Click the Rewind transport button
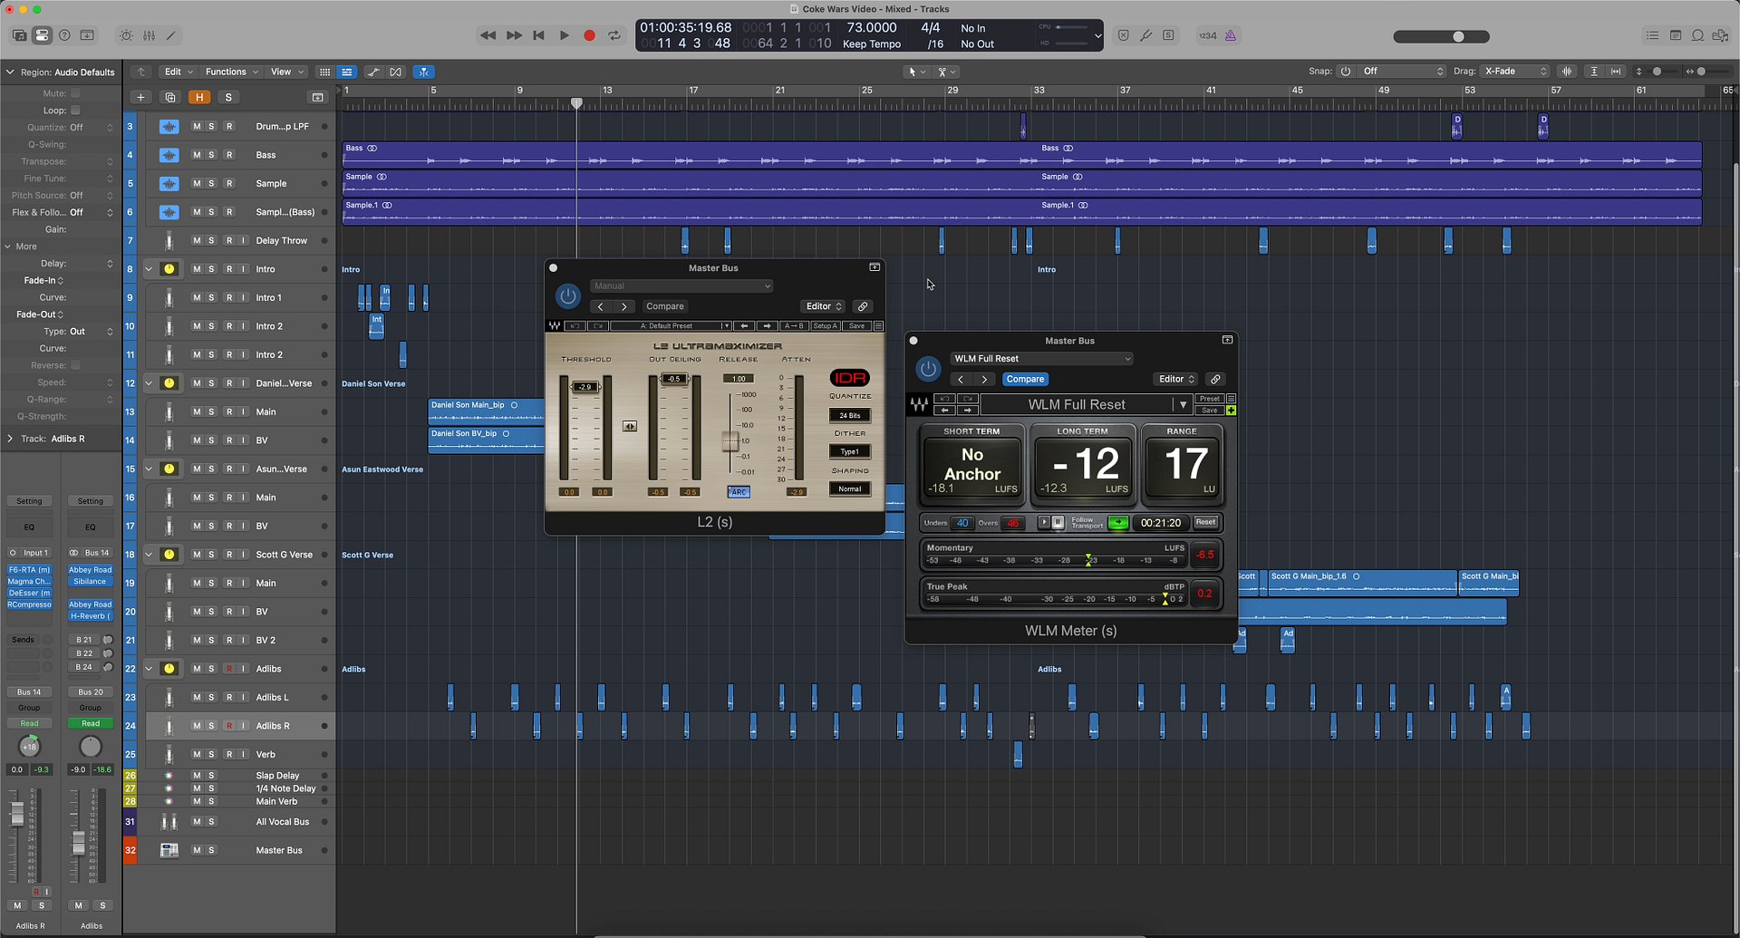The width and height of the screenshot is (1740, 938). [488, 35]
